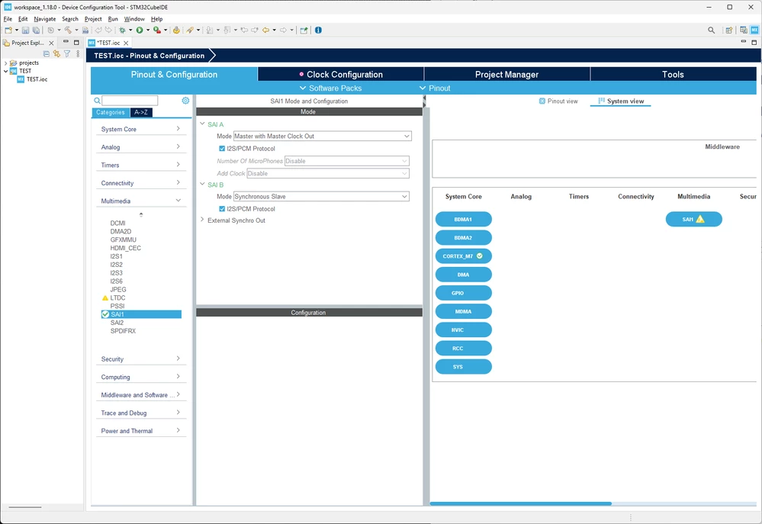Click the New project toolbar icon
The image size is (762, 524).
(x=8, y=31)
